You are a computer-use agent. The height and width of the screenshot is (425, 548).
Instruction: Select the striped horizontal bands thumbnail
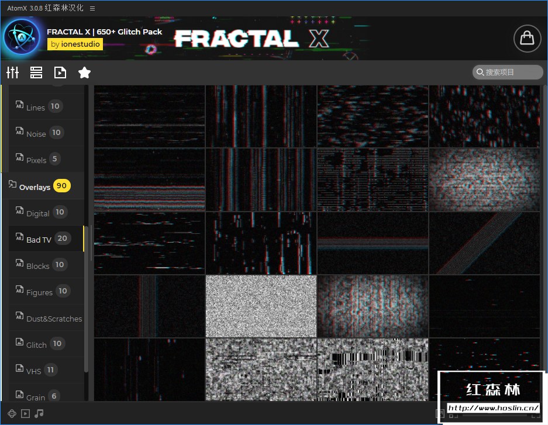tap(149, 180)
